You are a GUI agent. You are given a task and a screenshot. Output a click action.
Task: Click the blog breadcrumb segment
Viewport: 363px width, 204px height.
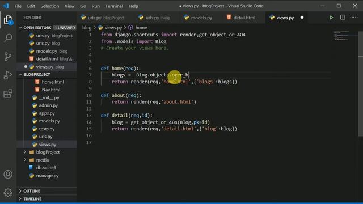coord(87,28)
